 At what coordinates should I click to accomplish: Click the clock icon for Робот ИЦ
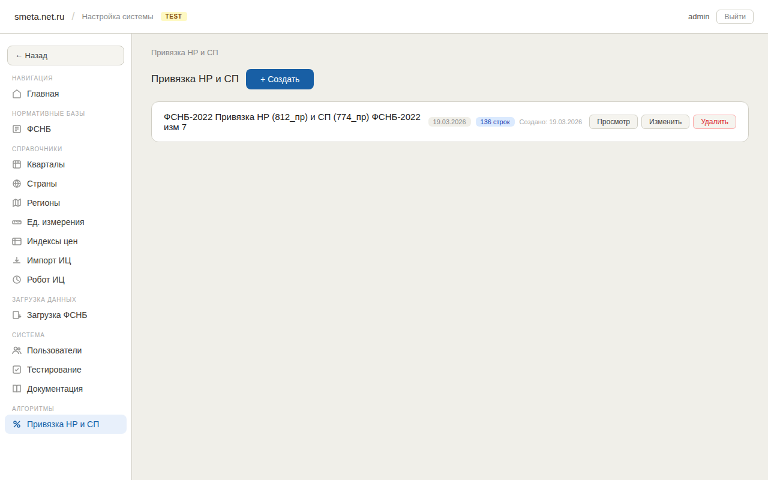click(17, 280)
